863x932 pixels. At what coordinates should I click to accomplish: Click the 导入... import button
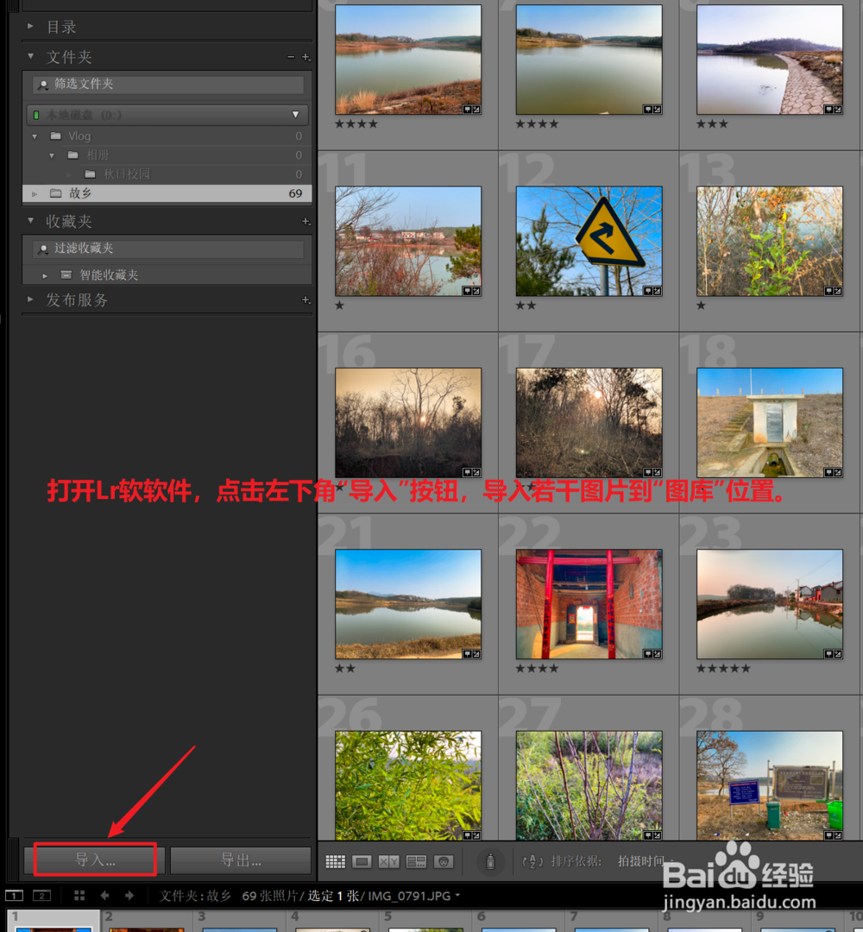point(95,860)
